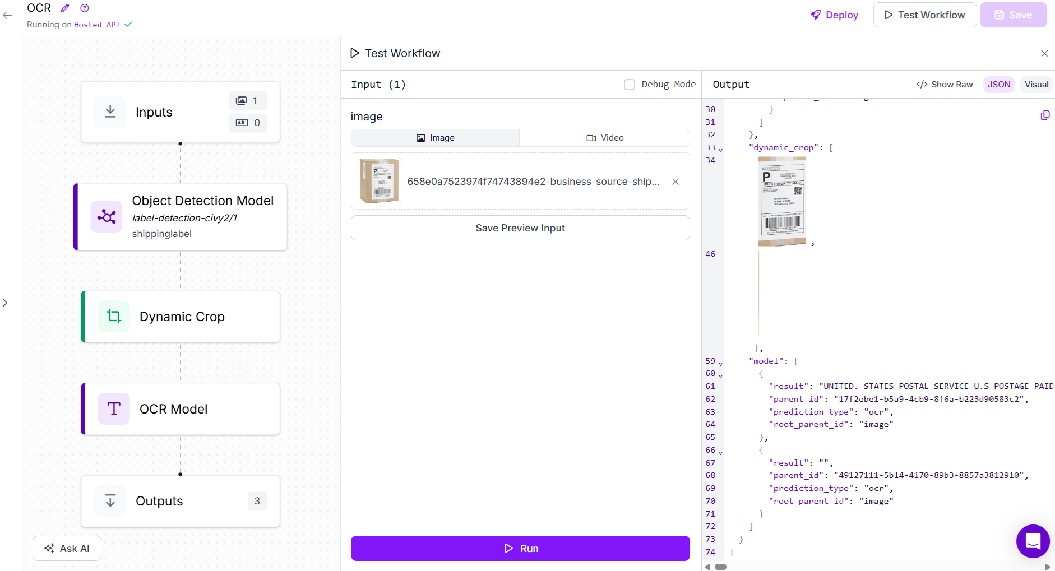Screen dimensions: 1055x571
Task: Save the workflow
Action: (1013, 15)
